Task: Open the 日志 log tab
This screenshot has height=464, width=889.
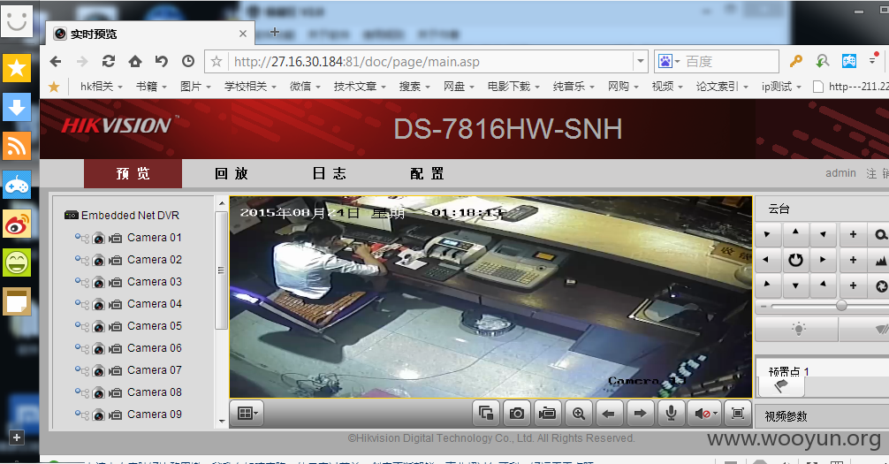Action: 330,173
